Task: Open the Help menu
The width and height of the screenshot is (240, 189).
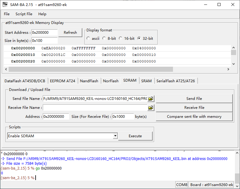Action: pyautogui.click(x=42, y=14)
